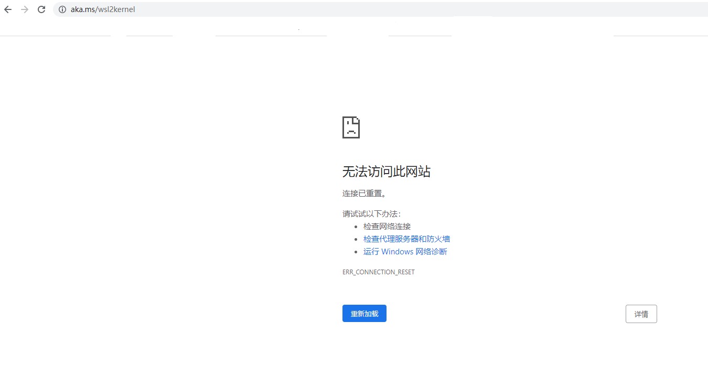Click the wsl2kernel path in the URL

coord(116,9)
